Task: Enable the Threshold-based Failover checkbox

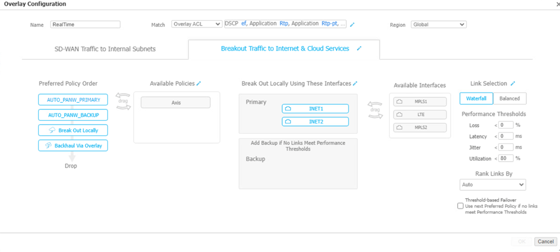Action: click(460, 206)
